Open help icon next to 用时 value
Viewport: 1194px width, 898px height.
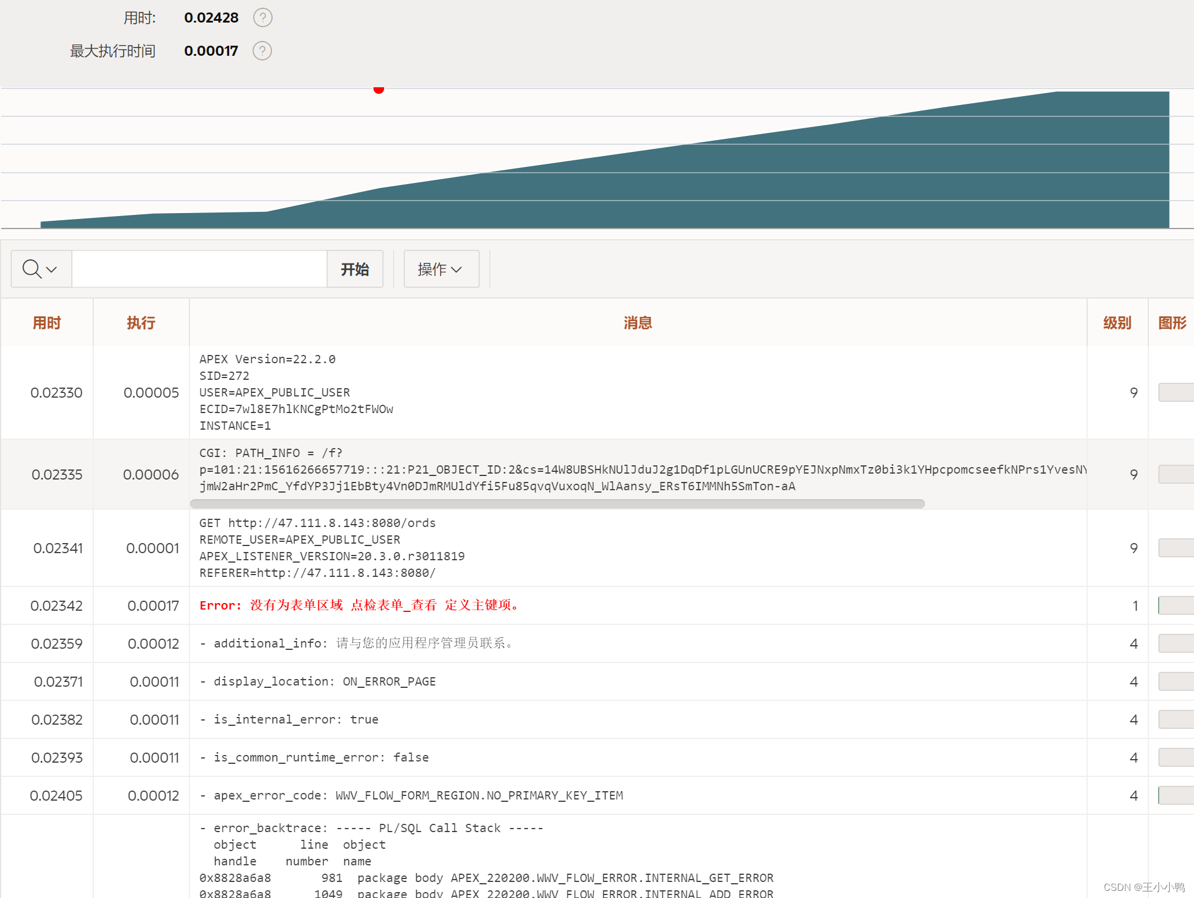[x=262, y=18]
